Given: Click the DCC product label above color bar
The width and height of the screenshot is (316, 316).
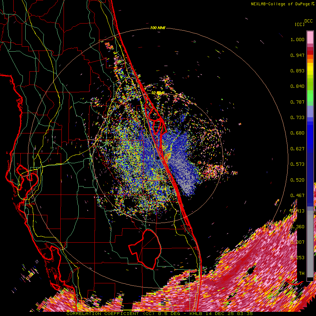Looking at the screenshot, I should click(308, 21).
